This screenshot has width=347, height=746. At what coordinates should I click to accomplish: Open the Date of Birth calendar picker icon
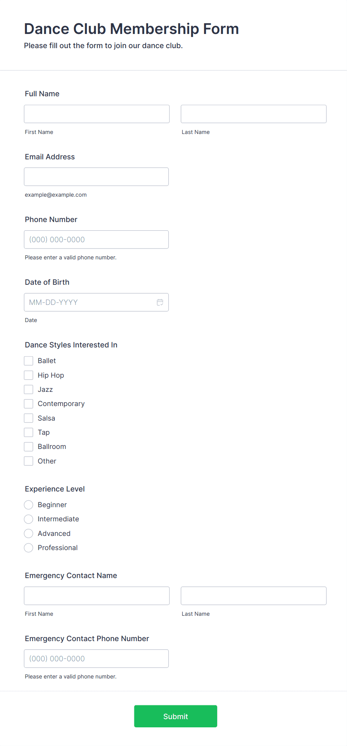[x=160, y=302]
